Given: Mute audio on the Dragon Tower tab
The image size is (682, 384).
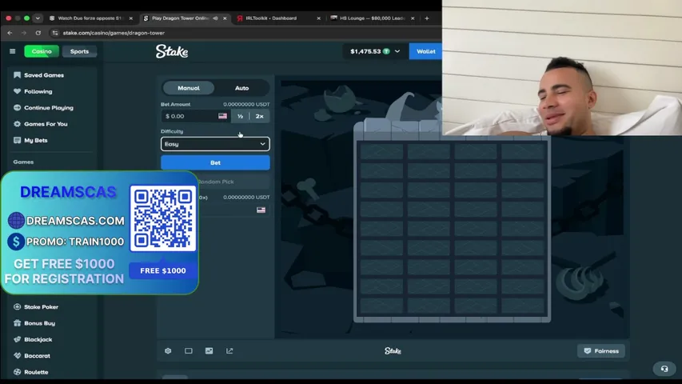Looking at the screenshot, I should click(x=216, y=18).
